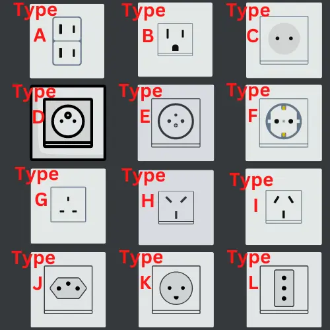The width and height of the screenshot is (330, 330).
Task: Pick the Type L vertical three-pin socket
Action: (284, 290)
